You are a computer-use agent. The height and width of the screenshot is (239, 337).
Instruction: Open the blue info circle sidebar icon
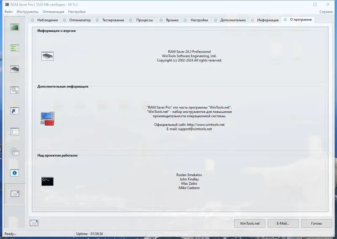tap(15, 173)
